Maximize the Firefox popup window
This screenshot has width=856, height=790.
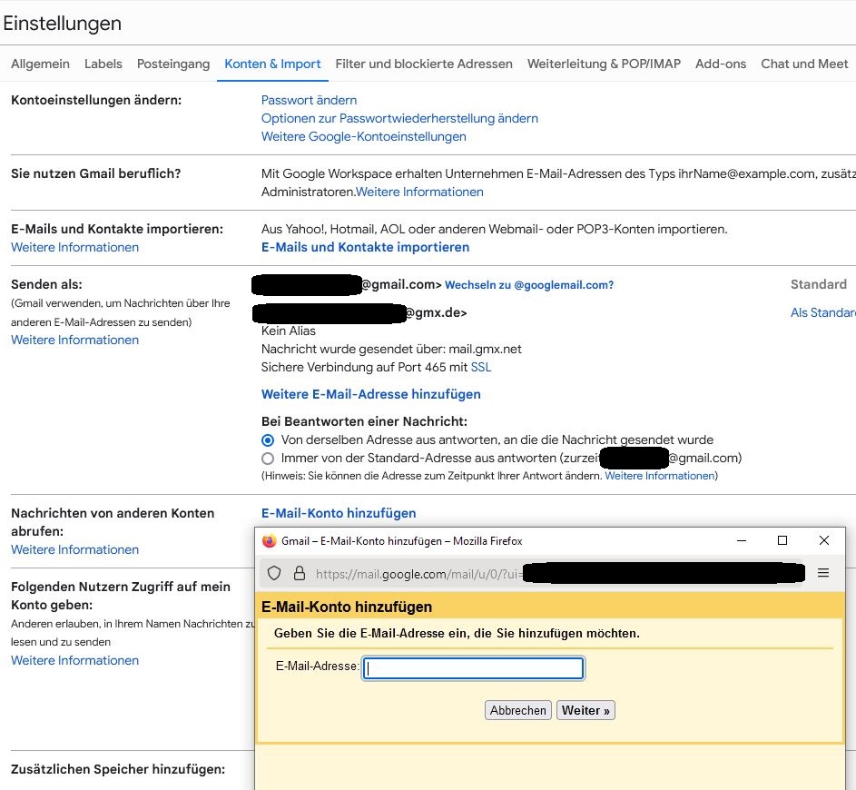[x=782, y=540]
